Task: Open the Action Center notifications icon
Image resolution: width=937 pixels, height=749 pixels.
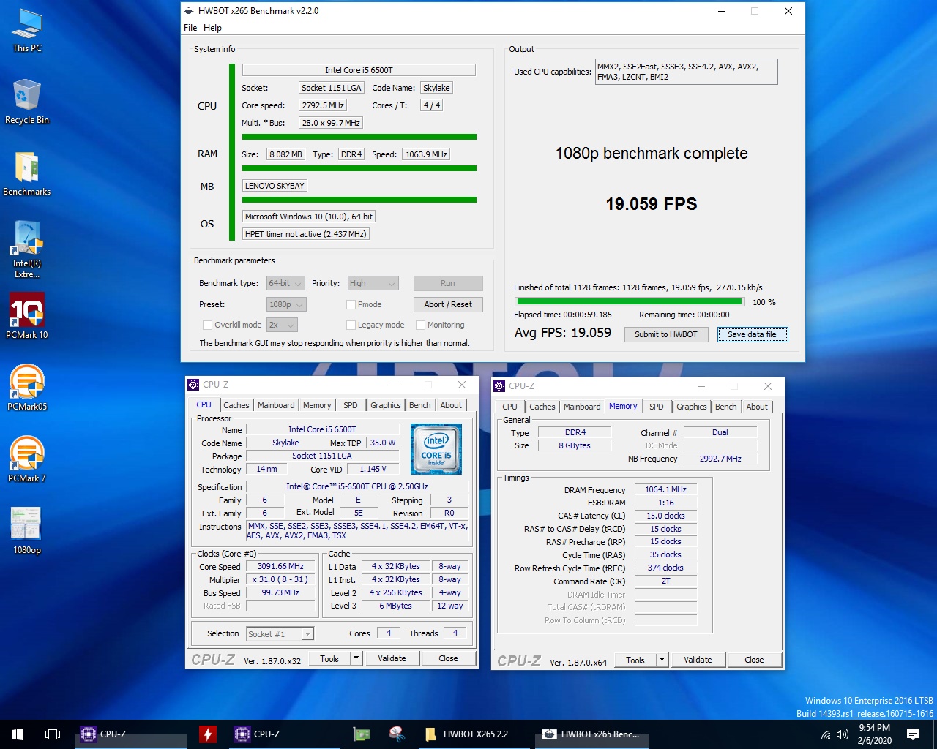Action: pyautogui.click(x=913, y=734)
